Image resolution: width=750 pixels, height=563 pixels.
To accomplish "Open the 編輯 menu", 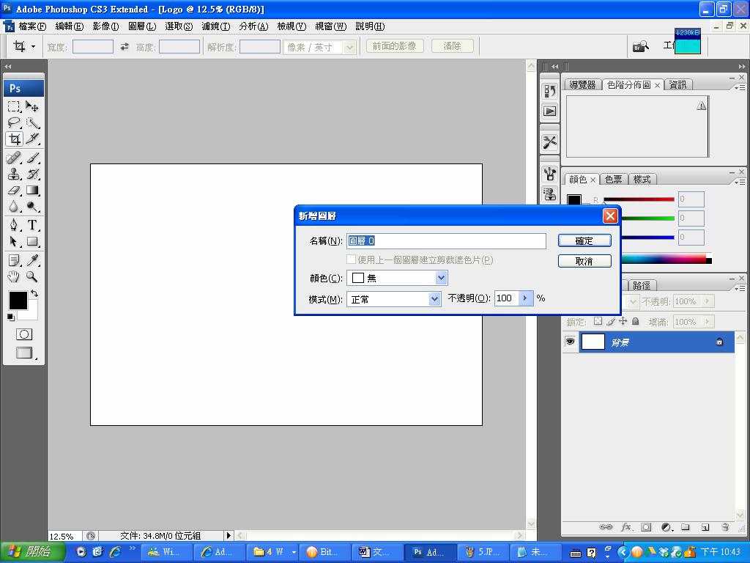I will pyautogui.click(x=70, y=26).
